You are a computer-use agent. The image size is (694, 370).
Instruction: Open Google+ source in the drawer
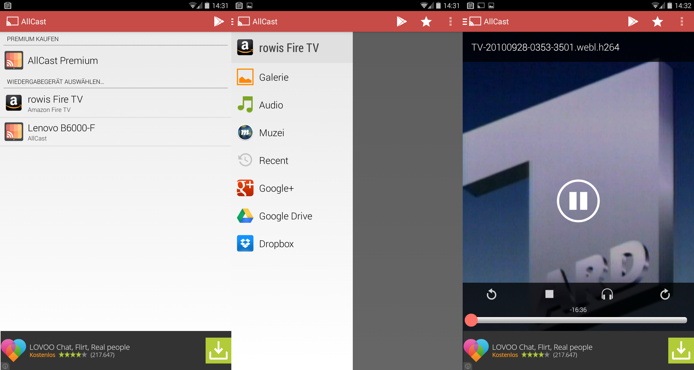(x=292, y=188)
